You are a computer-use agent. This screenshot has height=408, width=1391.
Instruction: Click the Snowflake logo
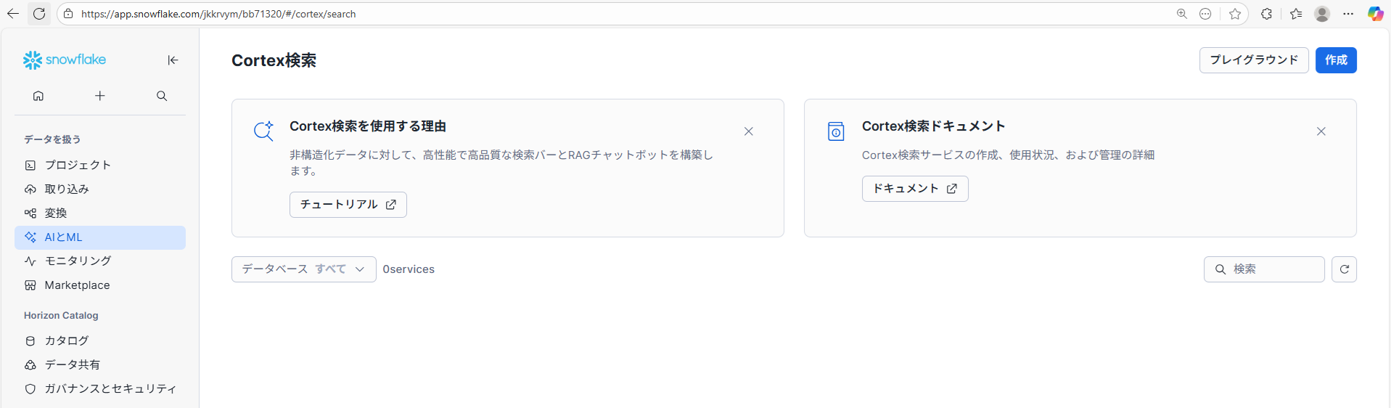coord(65,60)
